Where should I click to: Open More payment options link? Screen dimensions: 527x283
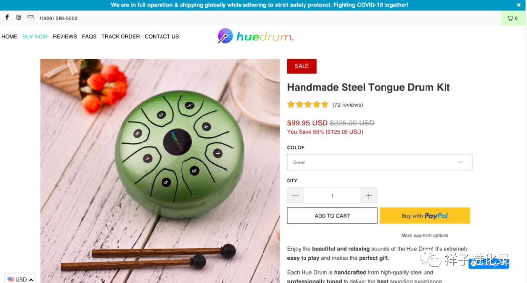click(425, 235)
